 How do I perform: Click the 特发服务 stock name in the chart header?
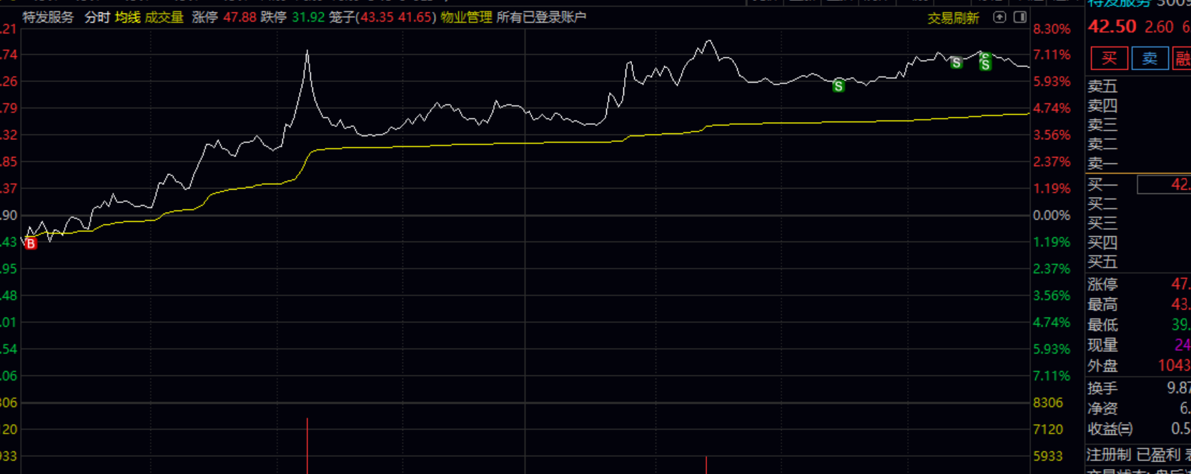[x=48, y=17]
